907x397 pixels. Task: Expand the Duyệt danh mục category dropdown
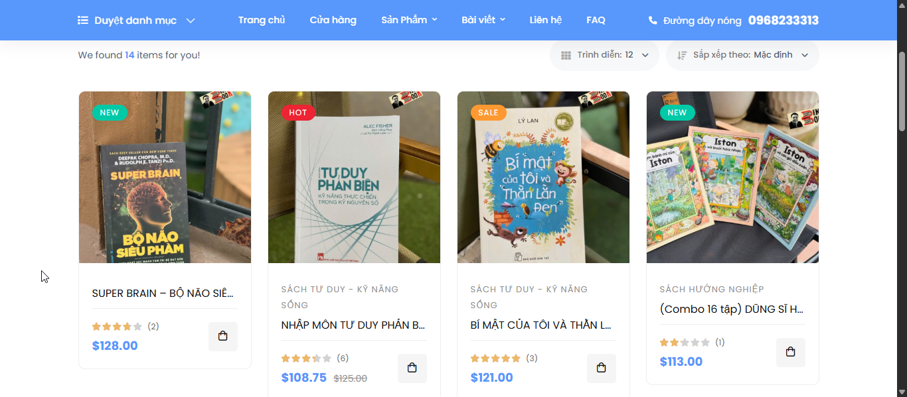[x=191, y=21]
